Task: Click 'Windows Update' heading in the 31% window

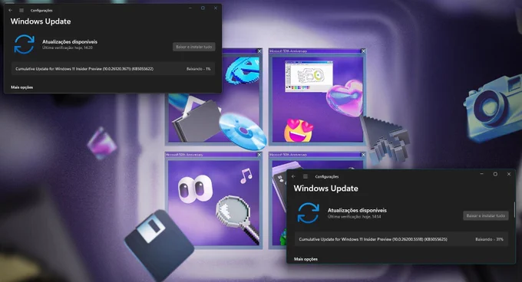Action: tap(326, 189)
